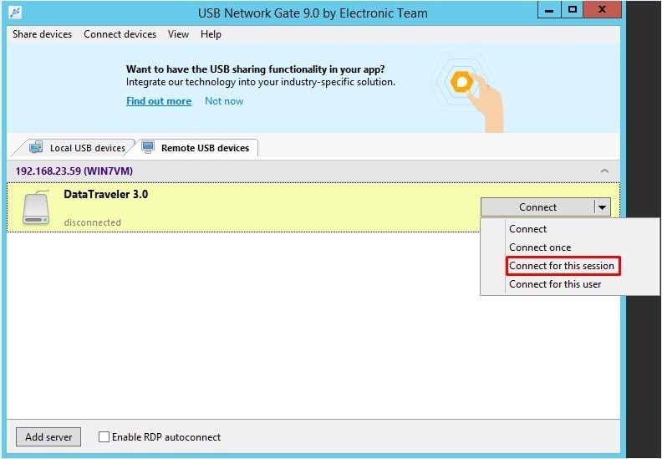
Task: Click the hexagon hand illustration in banner
Action: click(x=468, y=93)
